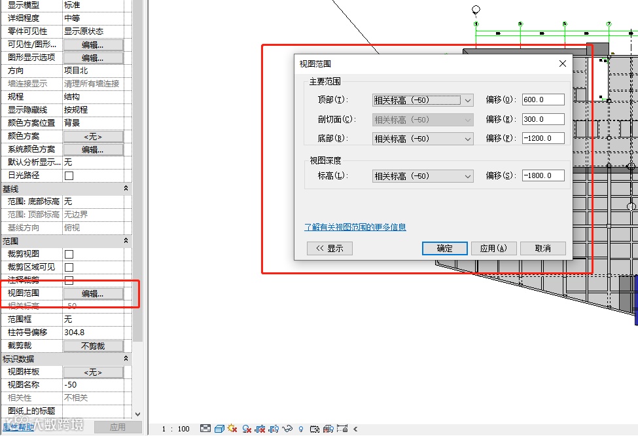Open the 顶部(T) level dropdown
Viewport: 638px width, 436px height.
tap(423, 100)
